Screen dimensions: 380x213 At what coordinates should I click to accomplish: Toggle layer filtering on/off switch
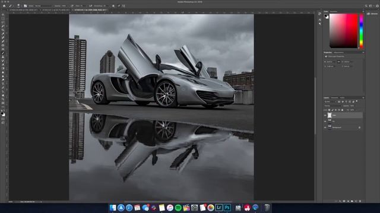click(x=357, y=102)
